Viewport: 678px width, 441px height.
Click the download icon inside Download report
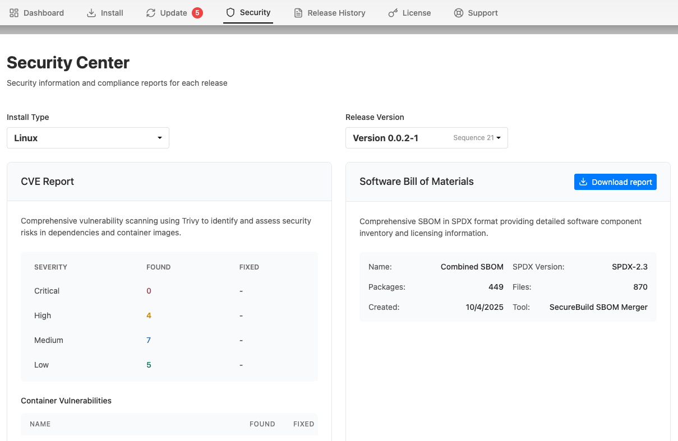[583, 182]
